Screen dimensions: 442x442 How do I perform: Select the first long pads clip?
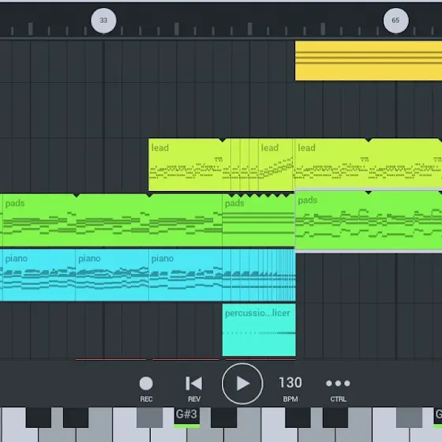pyautogui.click(x=112, y=220)
